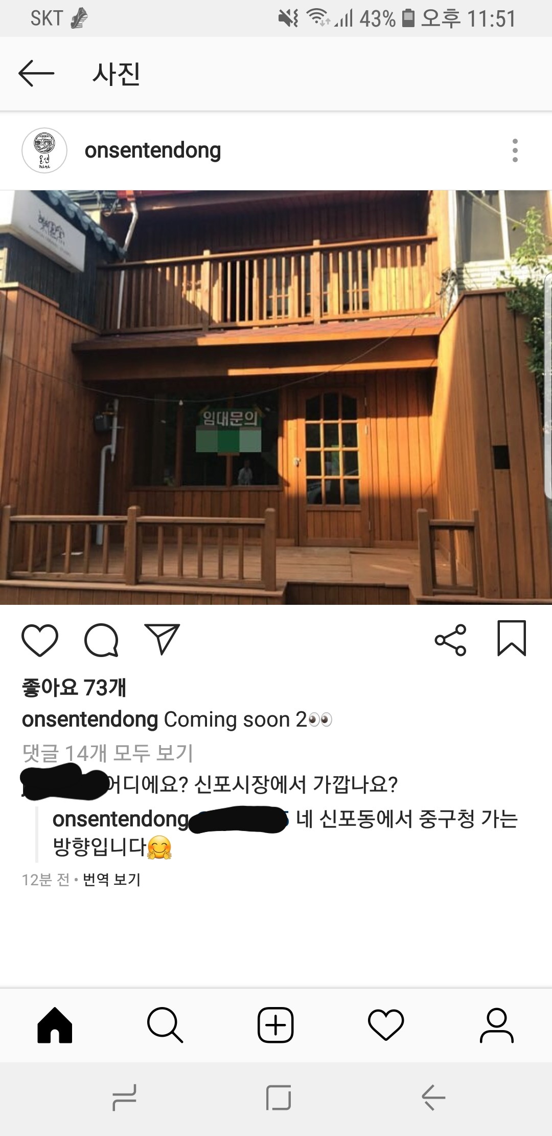Create a new post with the plus icon

275,1025
